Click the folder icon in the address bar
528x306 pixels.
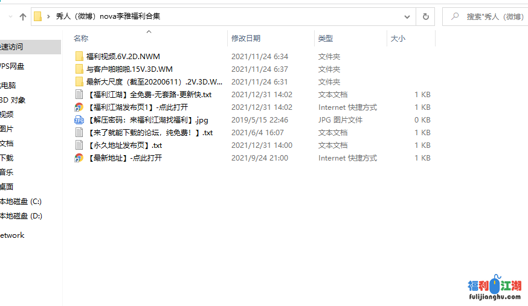click(37, 17)
